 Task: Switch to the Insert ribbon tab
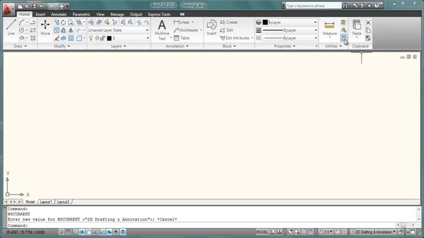pyautogui.click(x=40, y=15)
